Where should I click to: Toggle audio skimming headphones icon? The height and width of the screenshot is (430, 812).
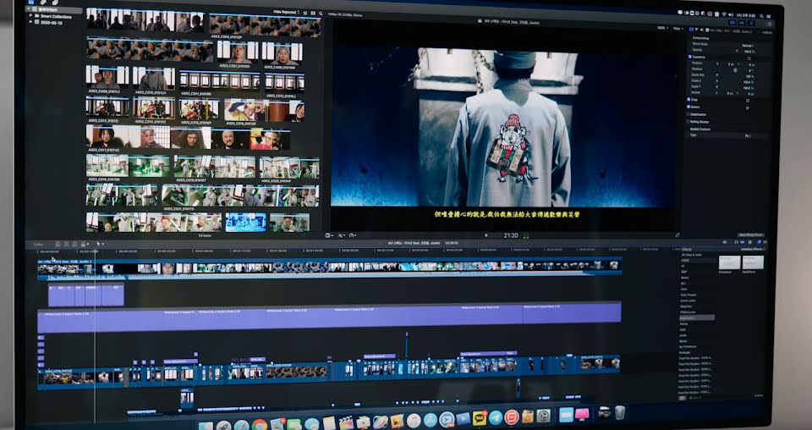point(737,242)
